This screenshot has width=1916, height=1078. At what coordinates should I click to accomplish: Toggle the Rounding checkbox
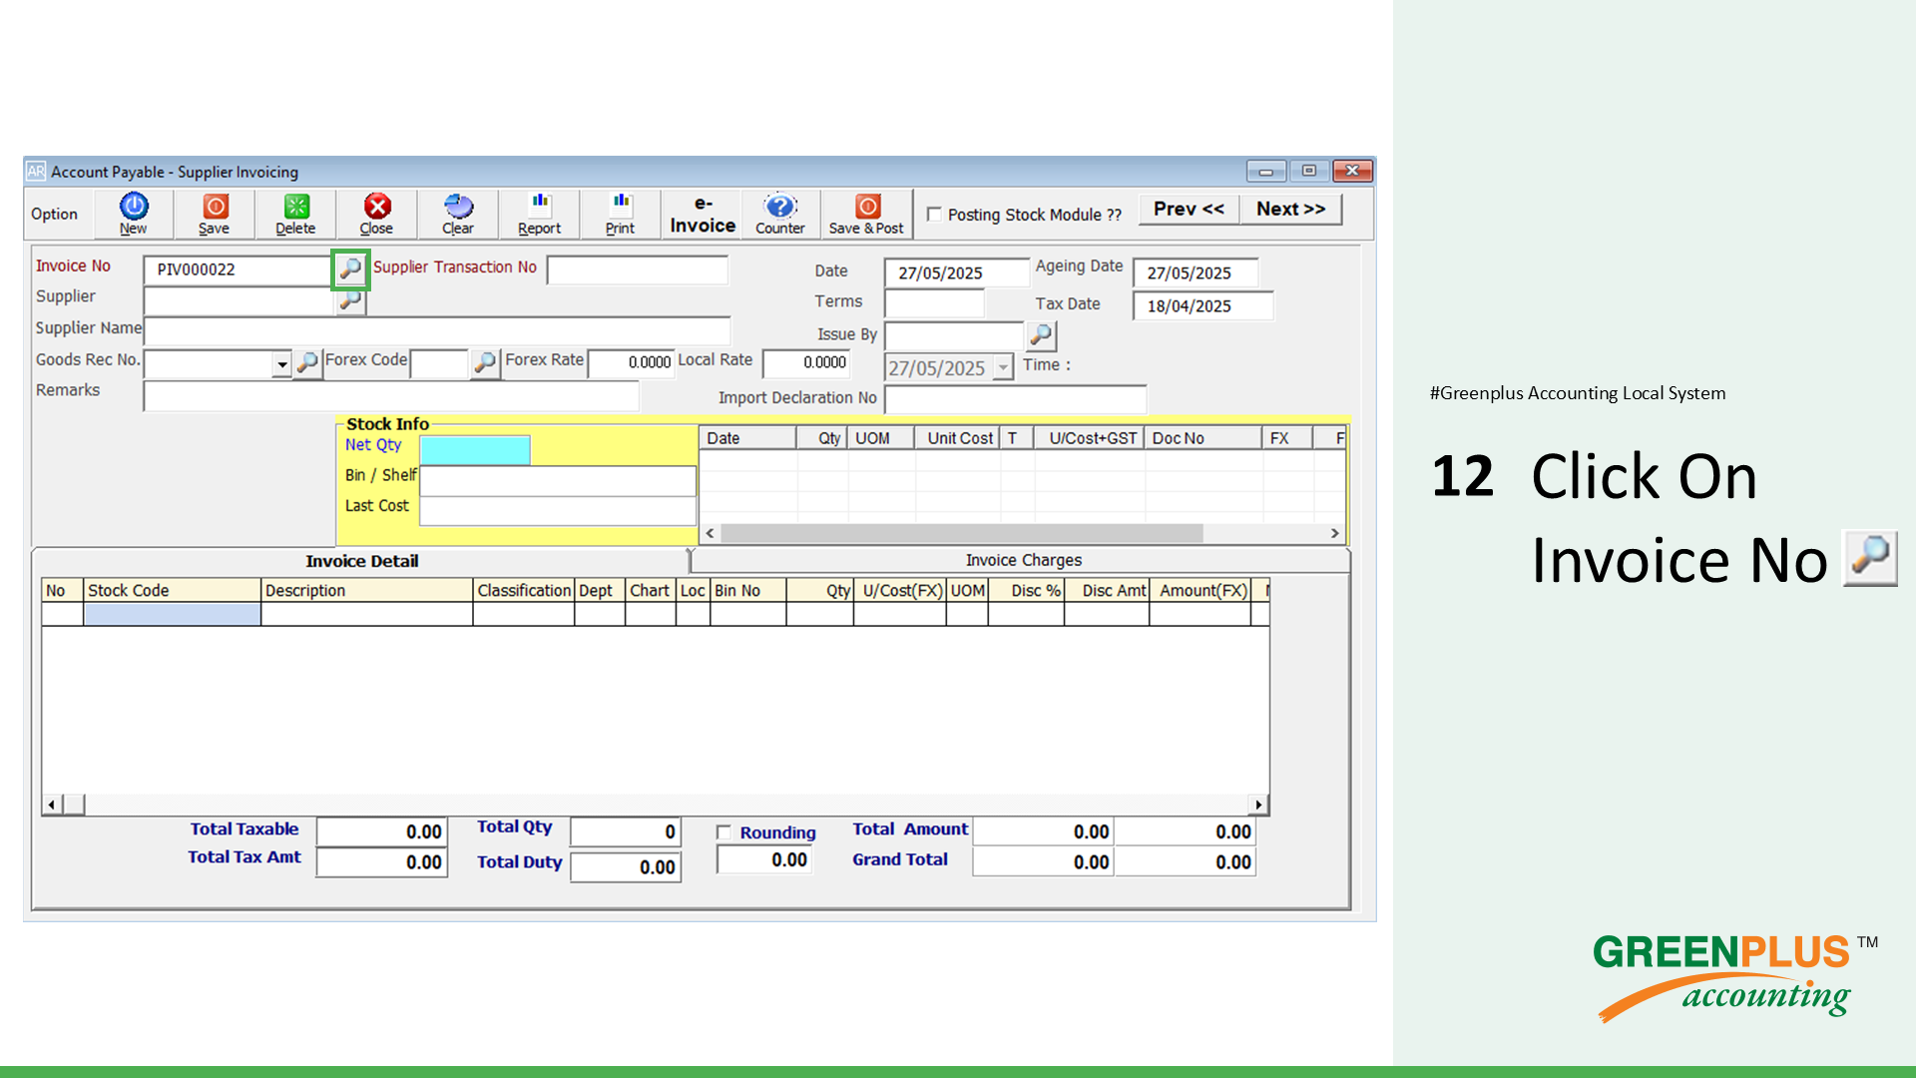point(723,832)
